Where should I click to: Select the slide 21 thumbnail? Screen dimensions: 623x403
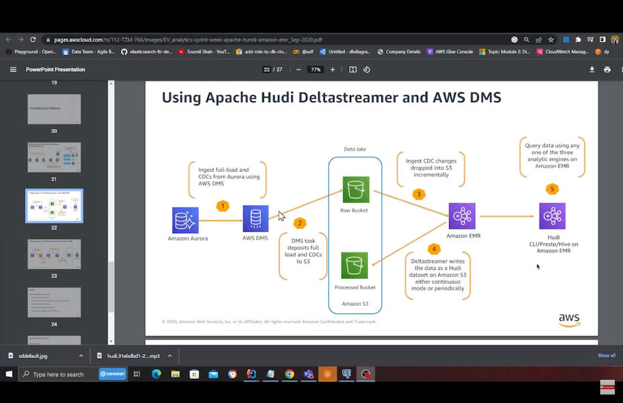tap(54, 157)
